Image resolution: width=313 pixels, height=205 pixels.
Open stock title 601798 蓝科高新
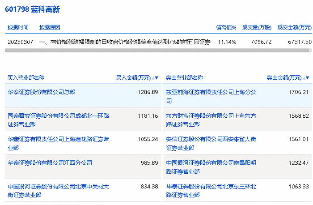[32, 9]
